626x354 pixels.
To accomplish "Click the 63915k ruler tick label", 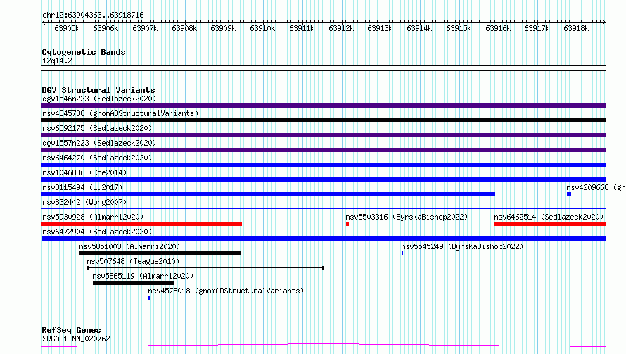I will [x=459, y=28].
